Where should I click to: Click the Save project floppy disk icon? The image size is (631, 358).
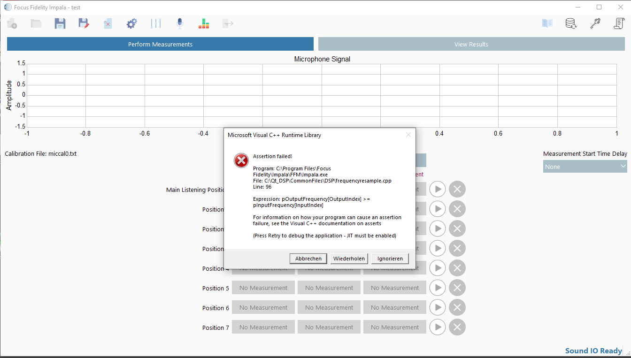(60, 23)
